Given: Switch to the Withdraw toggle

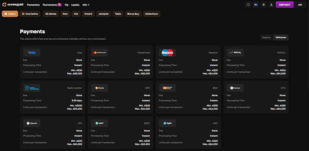Looking at the screenshot, I should click(x=281, y=37).
